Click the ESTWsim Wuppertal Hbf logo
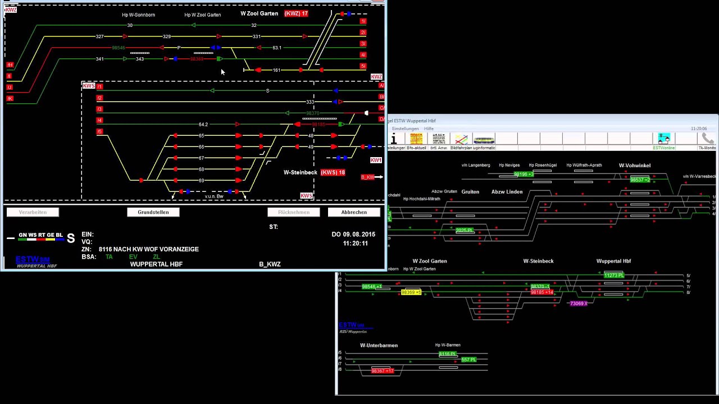Viewport: 719px width, 404px height. click(x=36, y=261)
